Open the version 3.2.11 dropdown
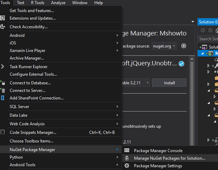 [x=136, y=83]
